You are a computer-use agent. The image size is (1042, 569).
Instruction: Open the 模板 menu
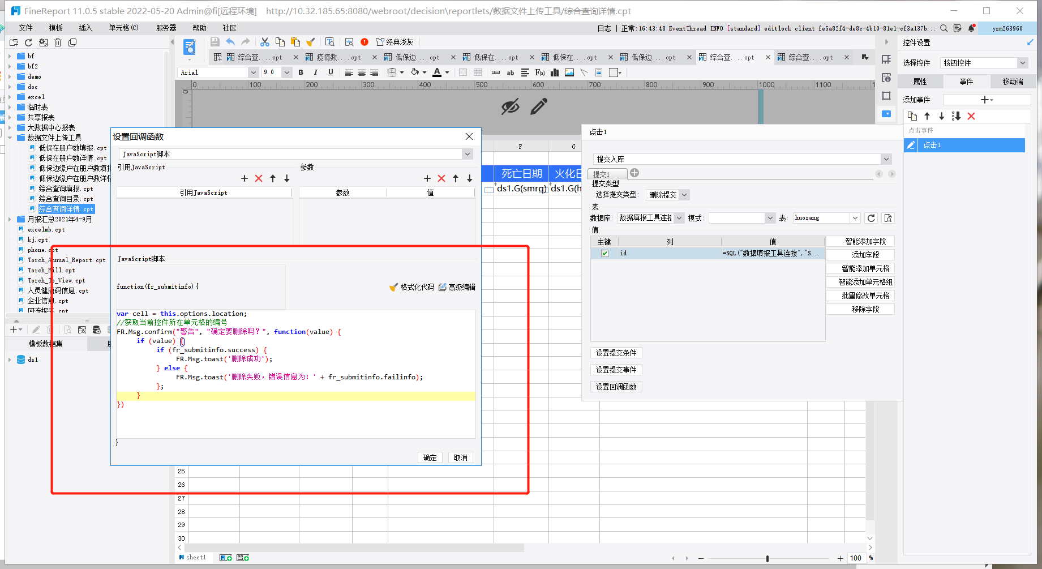tap(55, 28)
